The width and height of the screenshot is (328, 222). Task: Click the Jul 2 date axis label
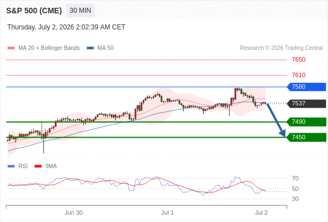click(x=261, y=213)
